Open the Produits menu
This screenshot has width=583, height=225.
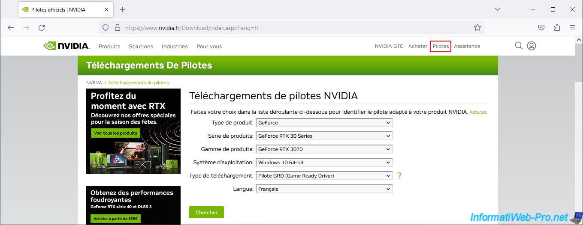pos(109,46)
